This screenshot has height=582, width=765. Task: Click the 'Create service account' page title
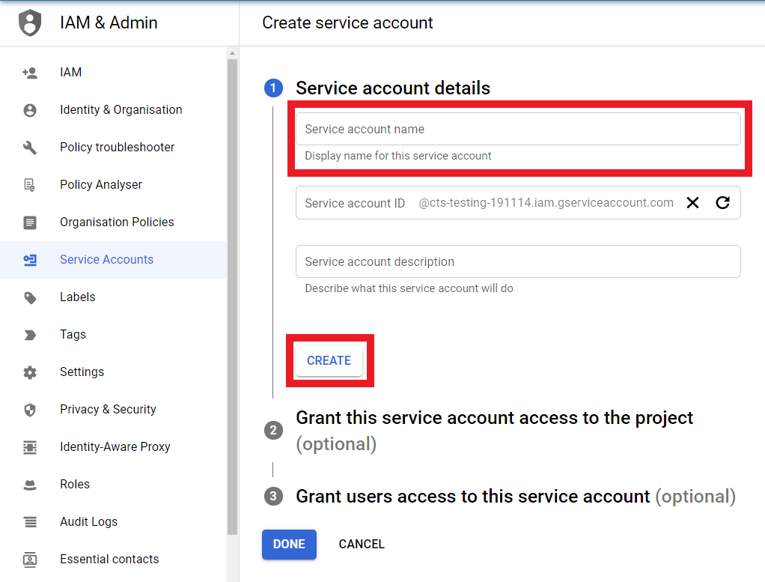347,23
